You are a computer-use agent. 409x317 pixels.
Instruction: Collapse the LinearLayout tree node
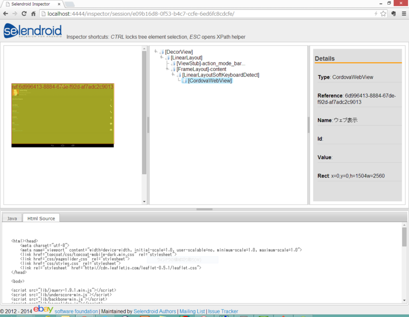point(162,57)
